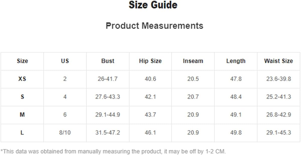
Task: Click the Length column header
Action: [236, 61]
